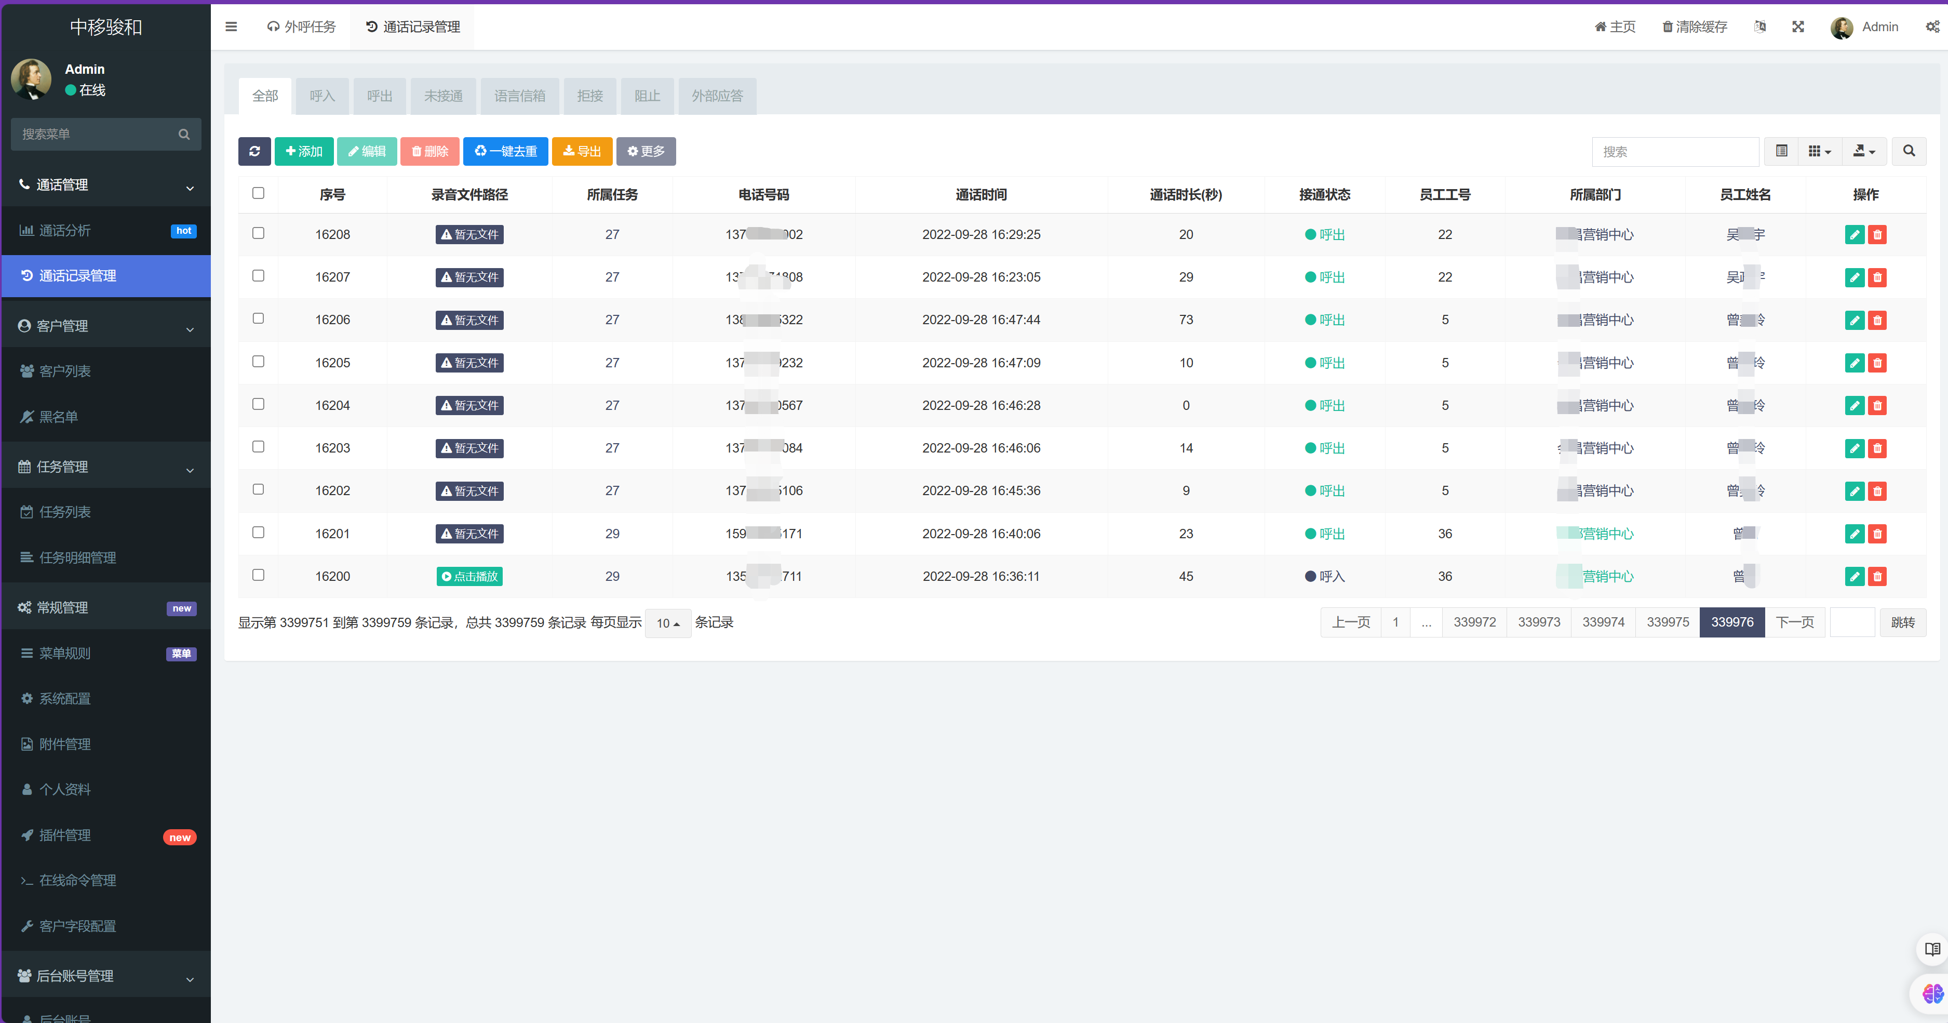This screenshot has width=1948, height=1023.
Task: Go to page 339975 in the pagination
Action: [1668, 622]
